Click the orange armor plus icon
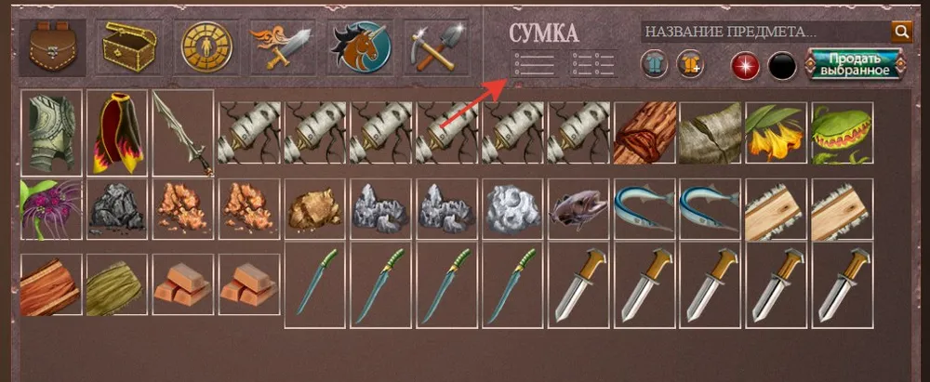Image resolution: width=930 pixels, height=382 pixels. tap(690, 65)
